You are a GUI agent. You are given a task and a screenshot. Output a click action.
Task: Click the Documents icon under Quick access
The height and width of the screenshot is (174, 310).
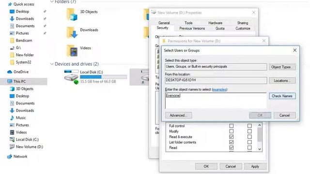point(12,26)
